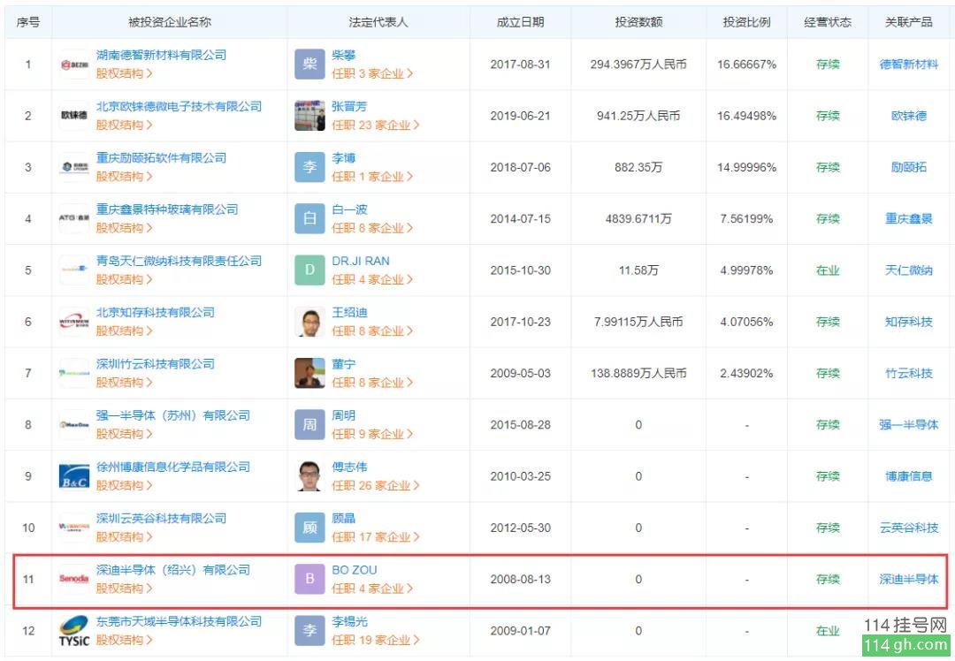The height and width of the screenshot is (661, 955).
Task: Click the ATG logo of 重庆鑫景特种玻璃
Action: coord(74,218)
